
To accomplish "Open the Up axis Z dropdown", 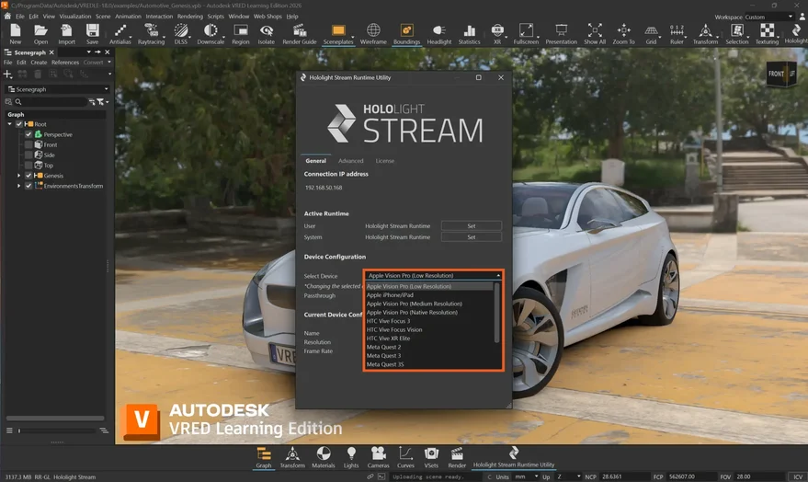I will coord(568,476).
